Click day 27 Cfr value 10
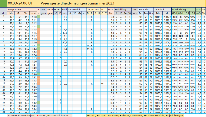 (204, 100)
